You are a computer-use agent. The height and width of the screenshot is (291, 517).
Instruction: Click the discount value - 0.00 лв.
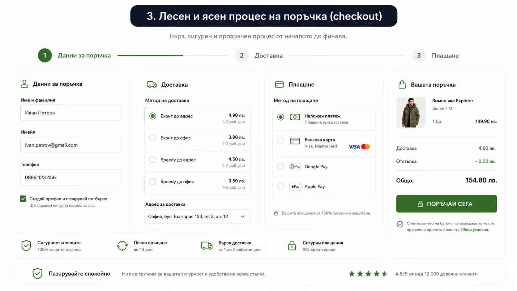(485, 161)
